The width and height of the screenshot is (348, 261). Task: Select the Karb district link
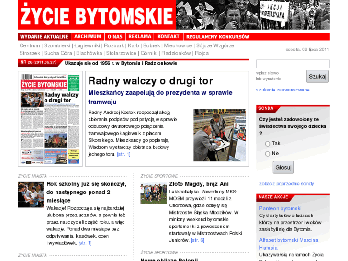(134, 46)
